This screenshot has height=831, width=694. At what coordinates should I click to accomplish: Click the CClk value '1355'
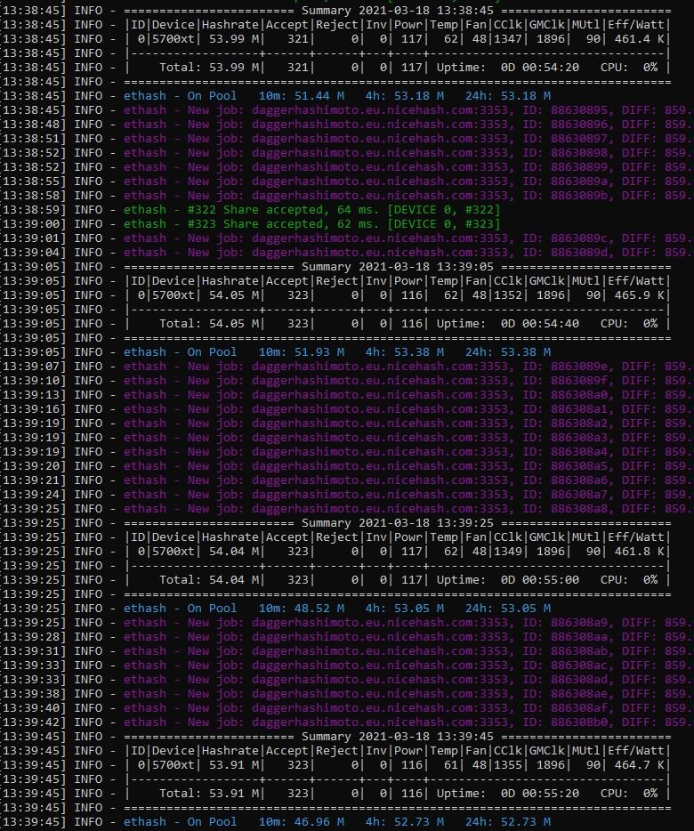click(x=508, y=765)
